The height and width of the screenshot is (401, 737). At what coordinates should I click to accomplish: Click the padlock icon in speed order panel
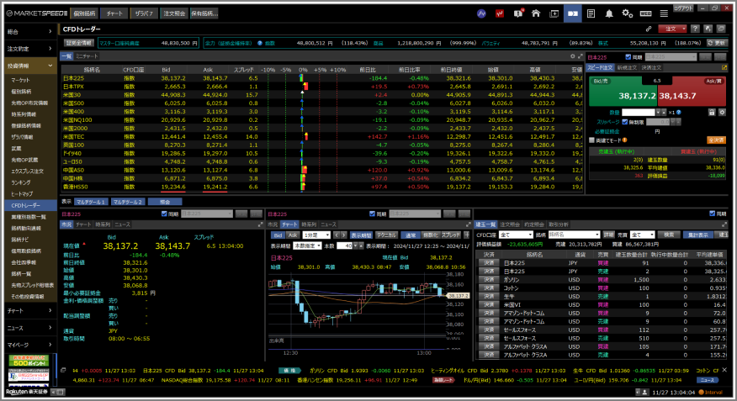pos(712,112)
